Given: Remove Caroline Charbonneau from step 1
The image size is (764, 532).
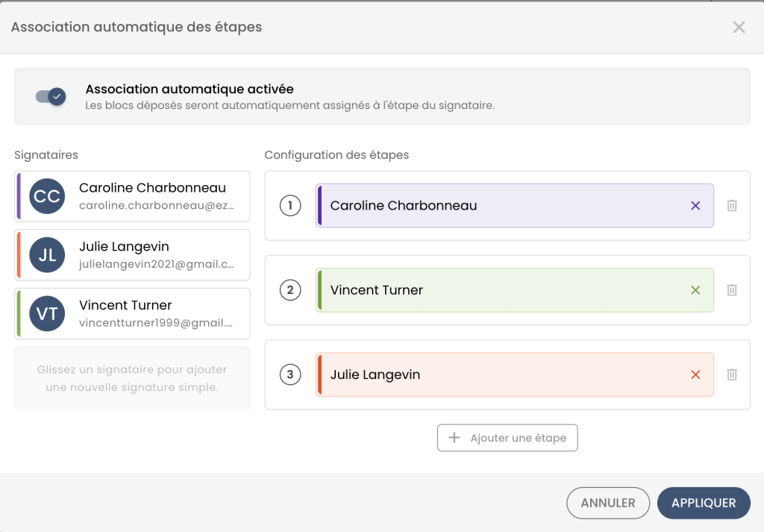Looking at the screenshot, I should tap(695, 206).
